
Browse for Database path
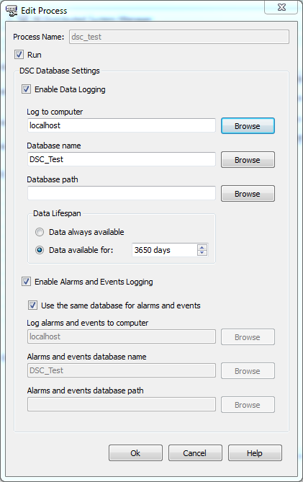[x=248, y=193]
